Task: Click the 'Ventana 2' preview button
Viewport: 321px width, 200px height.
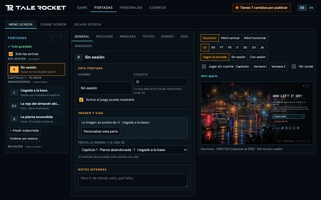Action: click(x=278, y=66)
